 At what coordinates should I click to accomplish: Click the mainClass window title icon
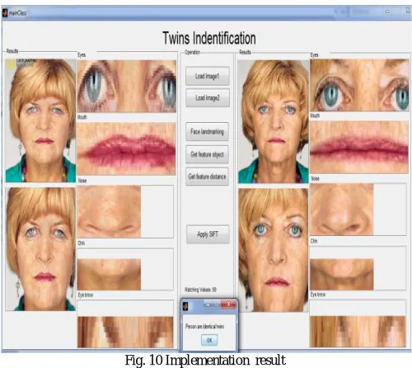click(x=5, y=12)
